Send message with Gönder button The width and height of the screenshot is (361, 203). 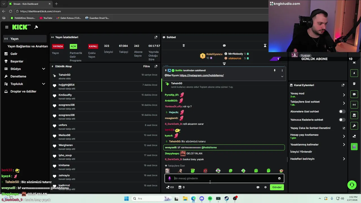(277, 187)
